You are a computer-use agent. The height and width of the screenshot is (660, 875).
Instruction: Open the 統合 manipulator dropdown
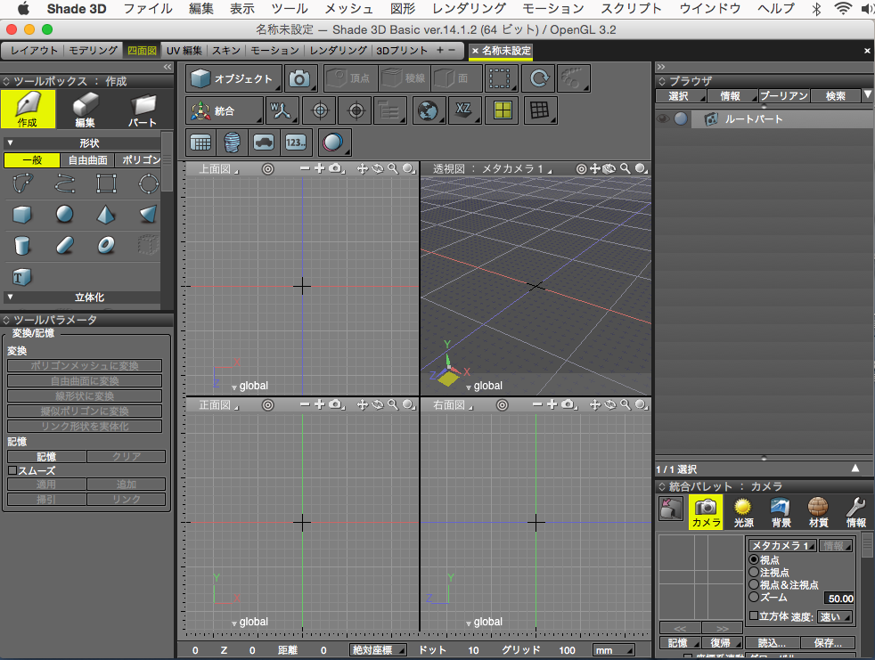pos(225,110)
